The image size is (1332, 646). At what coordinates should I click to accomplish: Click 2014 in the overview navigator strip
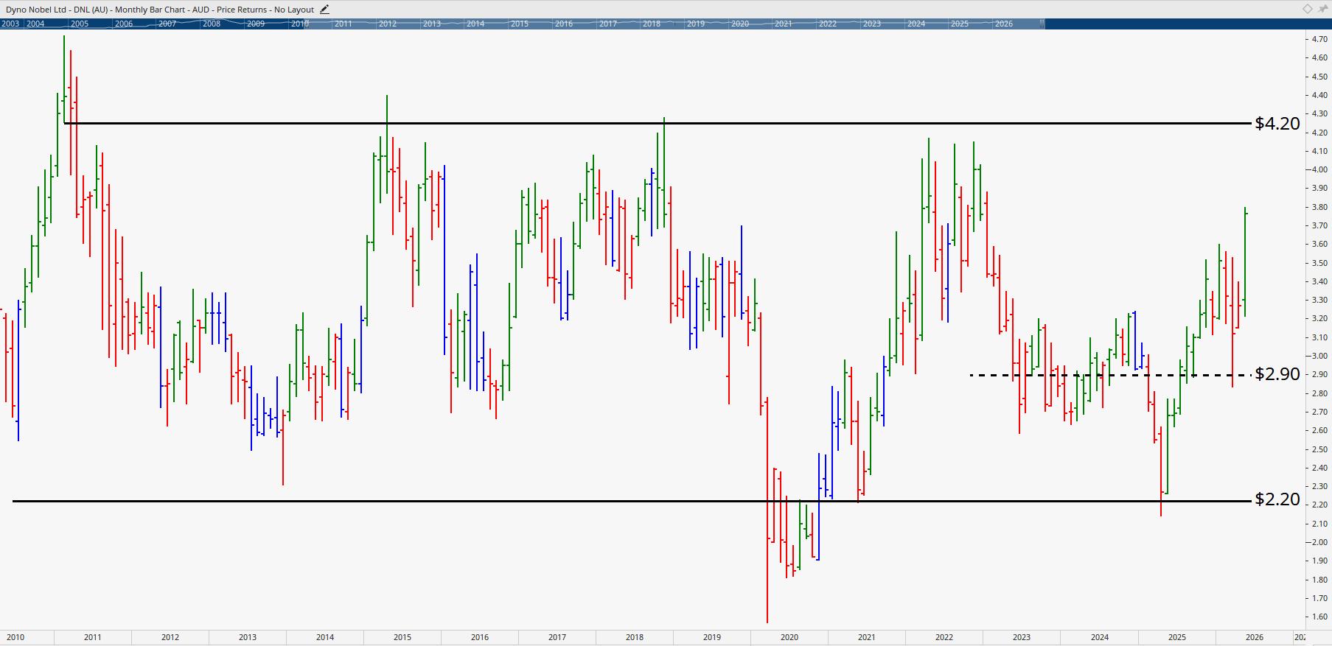[475, 24]
